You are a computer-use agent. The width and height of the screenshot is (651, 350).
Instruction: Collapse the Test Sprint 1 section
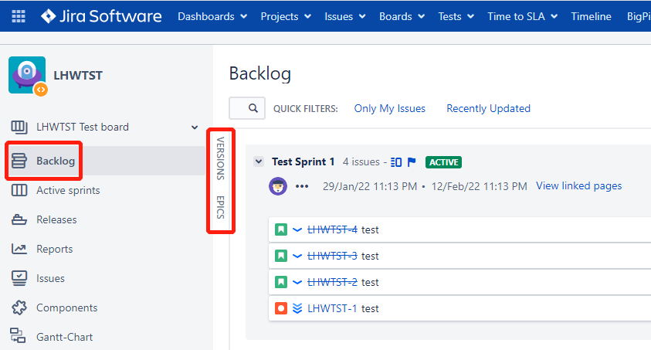click(259, 161)
